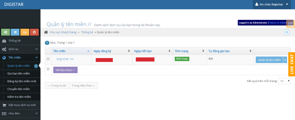Click the Thống kê dashboard sidebar icon
Viewport: 295px width, 120px height.
coord(4,41)
